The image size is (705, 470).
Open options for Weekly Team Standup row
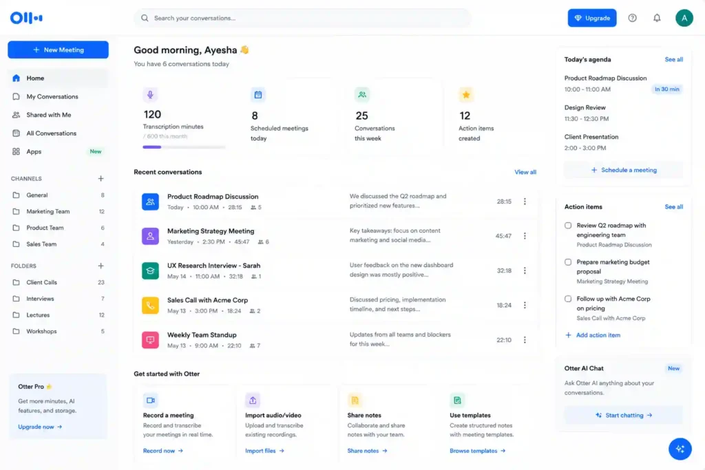[x=524, y=340]
